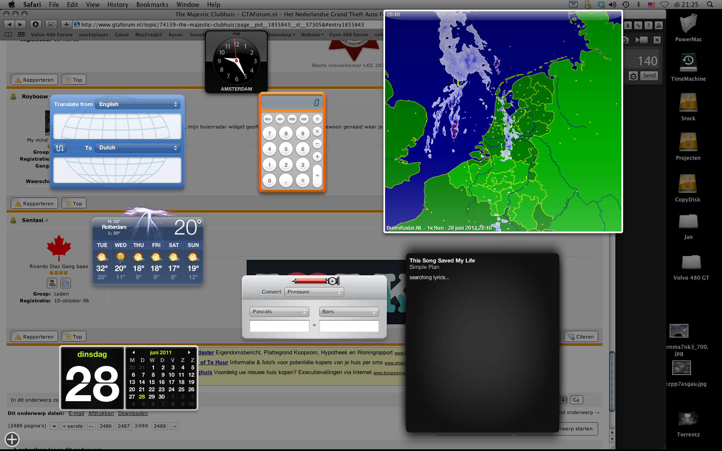Go to next month in calendar widget

pyautogui.click(x=189, y=352)
